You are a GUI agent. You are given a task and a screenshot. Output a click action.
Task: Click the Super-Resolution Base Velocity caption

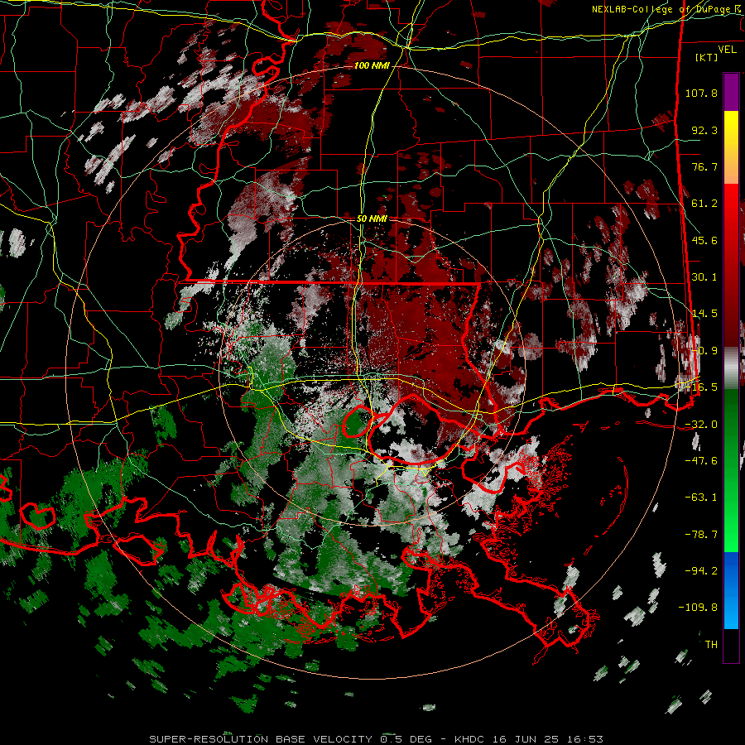(377, 739)
